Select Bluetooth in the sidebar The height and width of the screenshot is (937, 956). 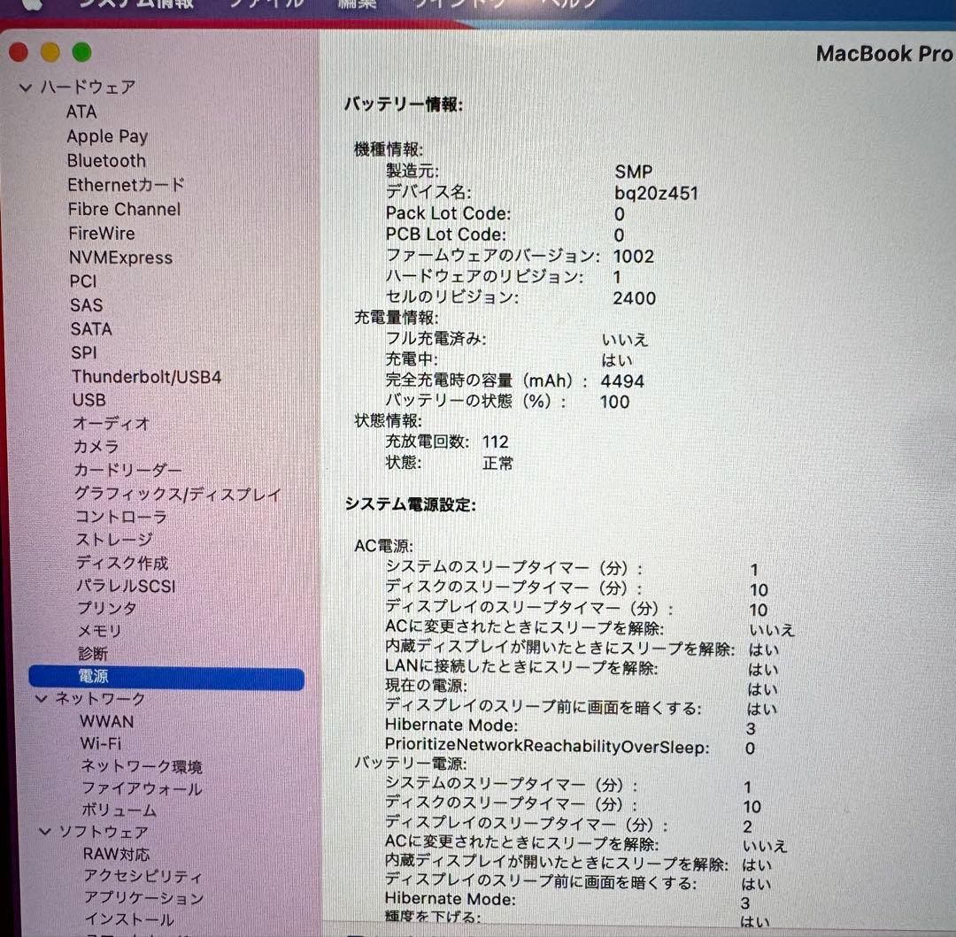[106, 161]
